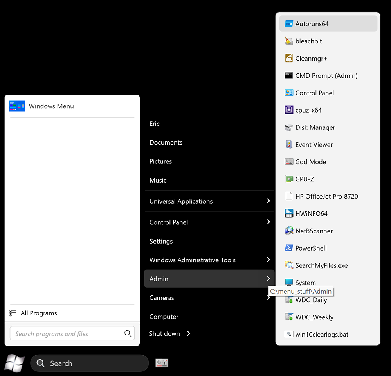Viewport: 391px width, 376px height.
Task: Click the Windows Start button on taskbar
Action: pyautogui.click(x=14, y=363)
